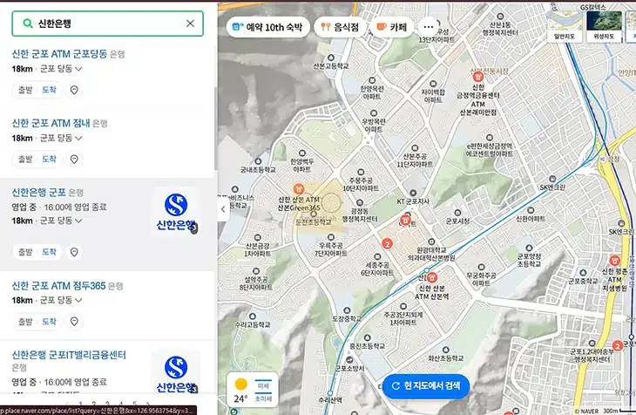This screenshot has width=636, height=415.
Task: Set 신한은행 군포 as 출발
Action: tap(25, 252)
